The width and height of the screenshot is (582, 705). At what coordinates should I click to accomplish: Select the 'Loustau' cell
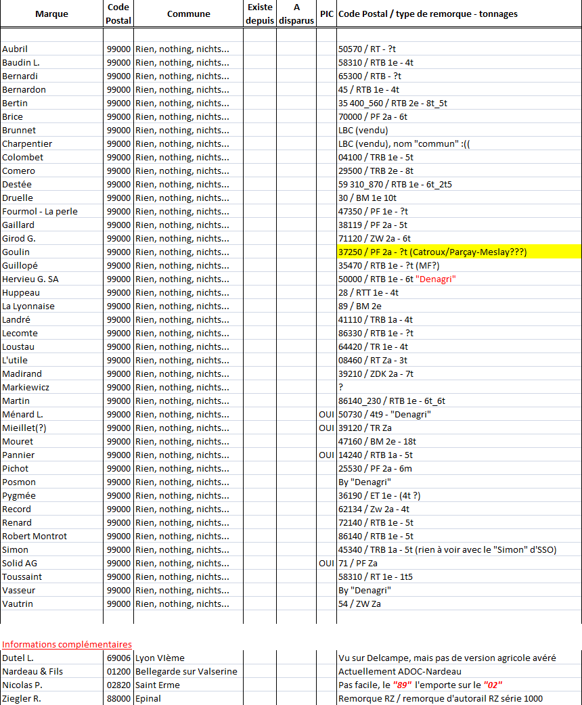tap(51, 346)
